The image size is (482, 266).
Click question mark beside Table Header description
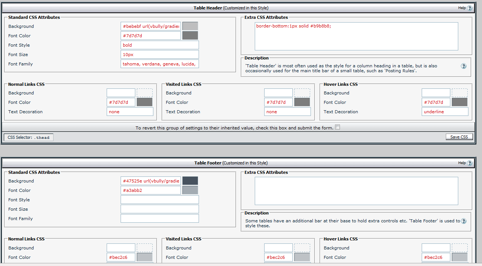coord(464,66)
